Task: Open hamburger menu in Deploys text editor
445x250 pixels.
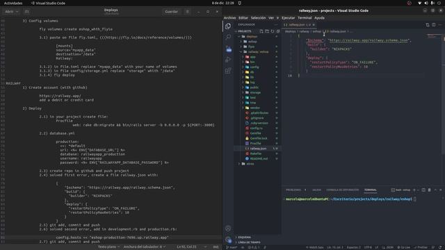Action: click(187, 12)
